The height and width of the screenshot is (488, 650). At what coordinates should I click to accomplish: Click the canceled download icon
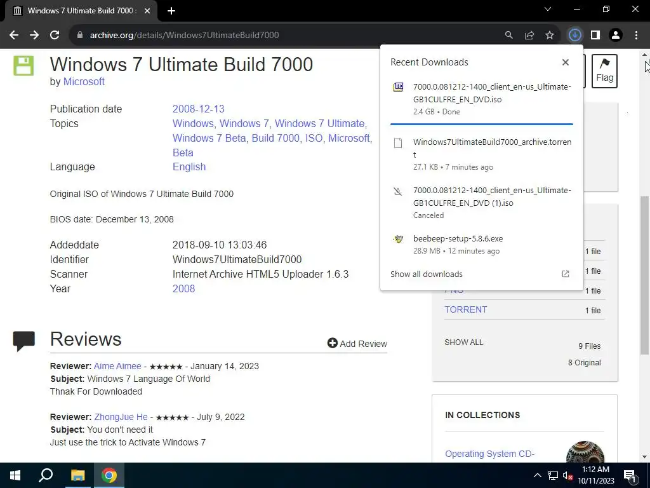tap(398, 191)
